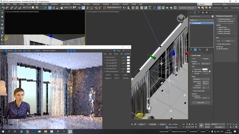Select the Unlink Selection tool
The width and height of the screenshot is (239, 134).
[16, 8]
